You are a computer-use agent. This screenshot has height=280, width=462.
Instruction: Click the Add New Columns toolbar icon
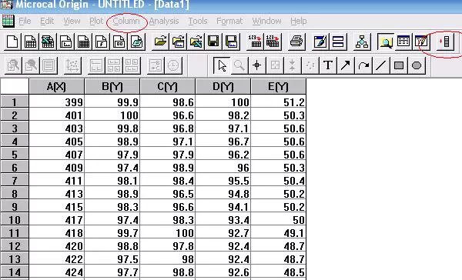point(444,42)
